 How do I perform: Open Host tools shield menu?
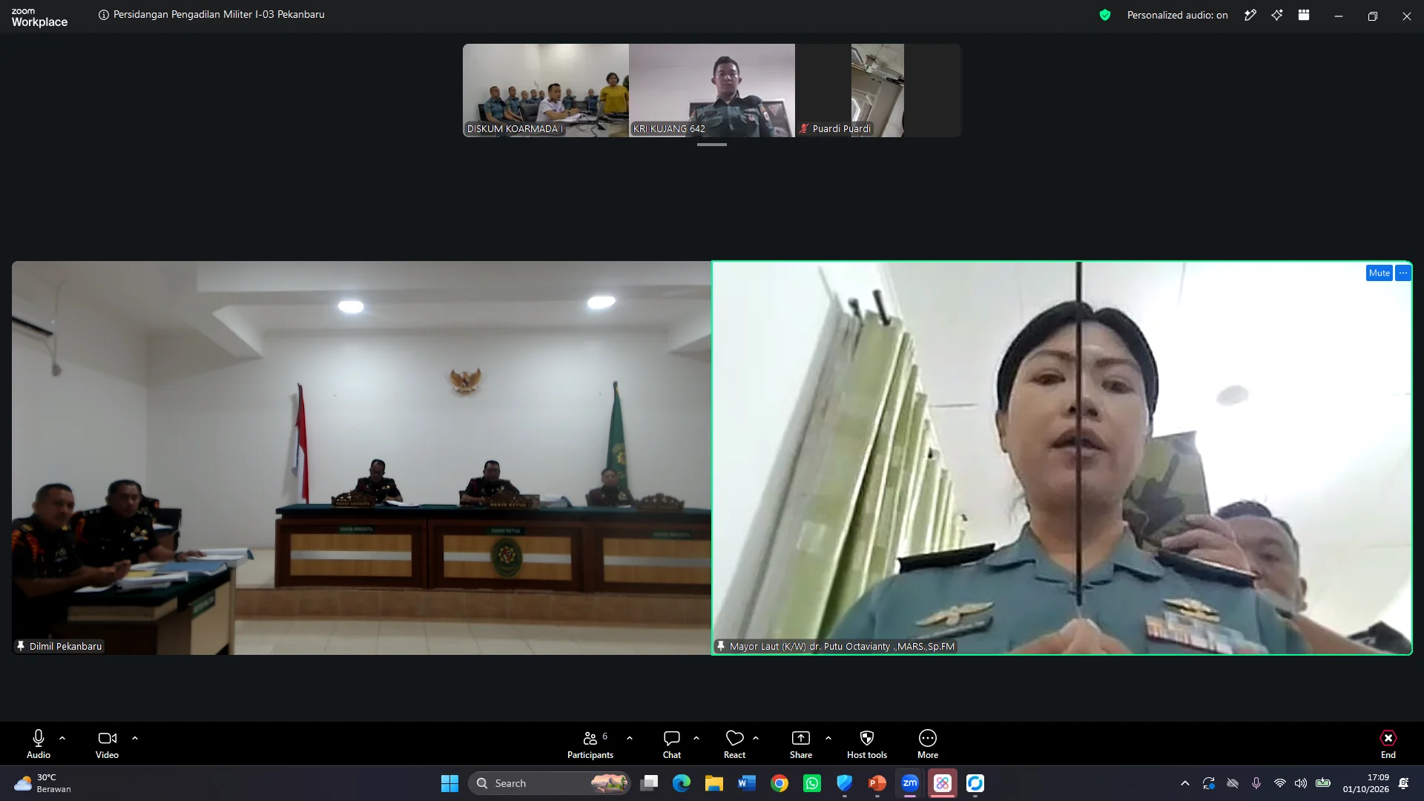[x=867, y=744]
